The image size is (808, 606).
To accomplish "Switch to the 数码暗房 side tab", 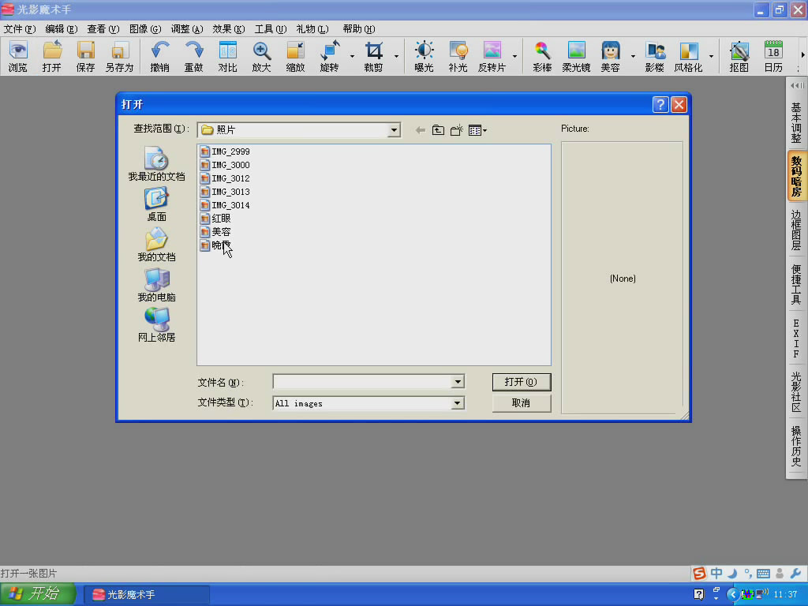I will point(796,176).
